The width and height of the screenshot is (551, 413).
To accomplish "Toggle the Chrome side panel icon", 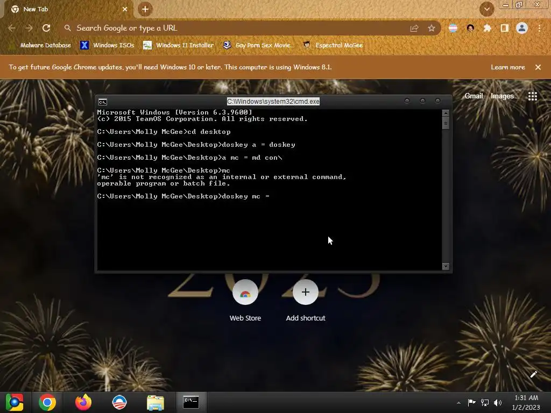I will (x=505, y=28).
